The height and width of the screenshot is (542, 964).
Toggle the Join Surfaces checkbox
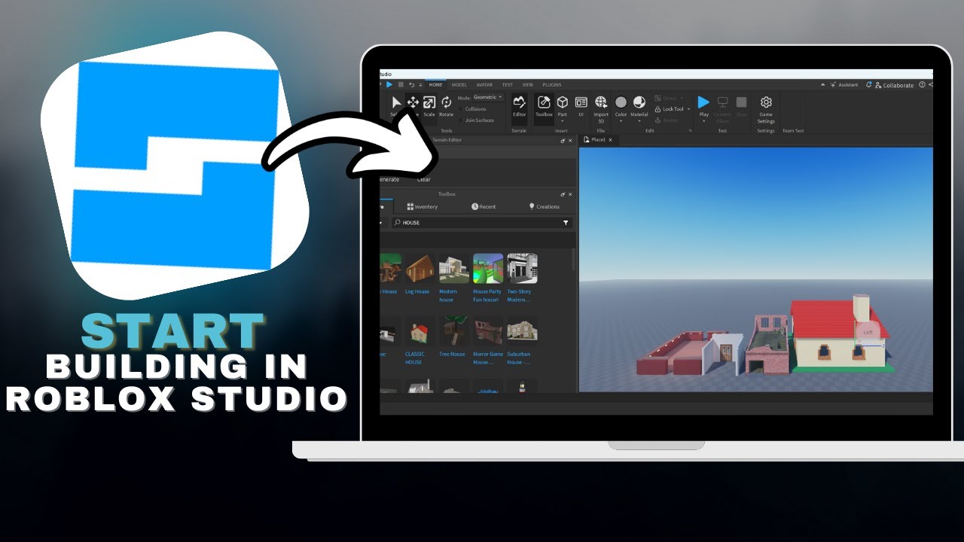pos(460,120)
